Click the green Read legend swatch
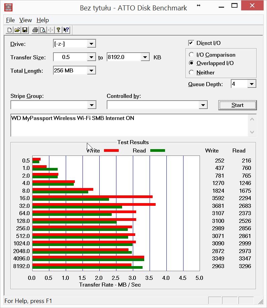 tap(158, 150)
